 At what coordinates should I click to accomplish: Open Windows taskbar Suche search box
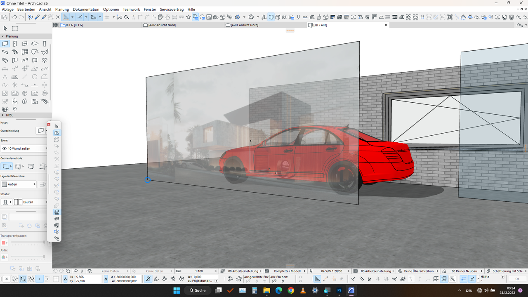click(x=197, y=290)
